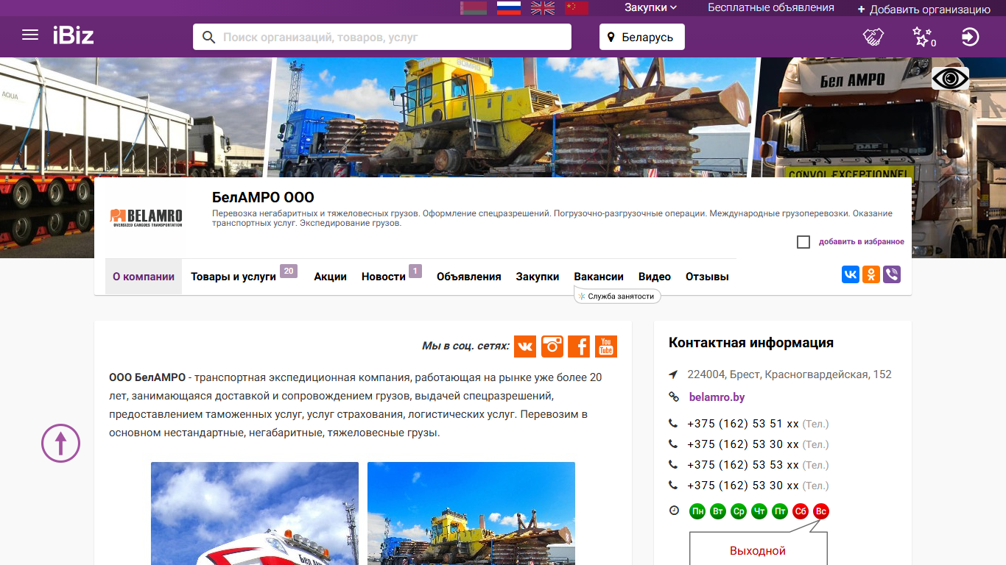Screen dimensions: 1006x565
Task: Click the БелАМРО ООО heading
Action: coord(263,197)
